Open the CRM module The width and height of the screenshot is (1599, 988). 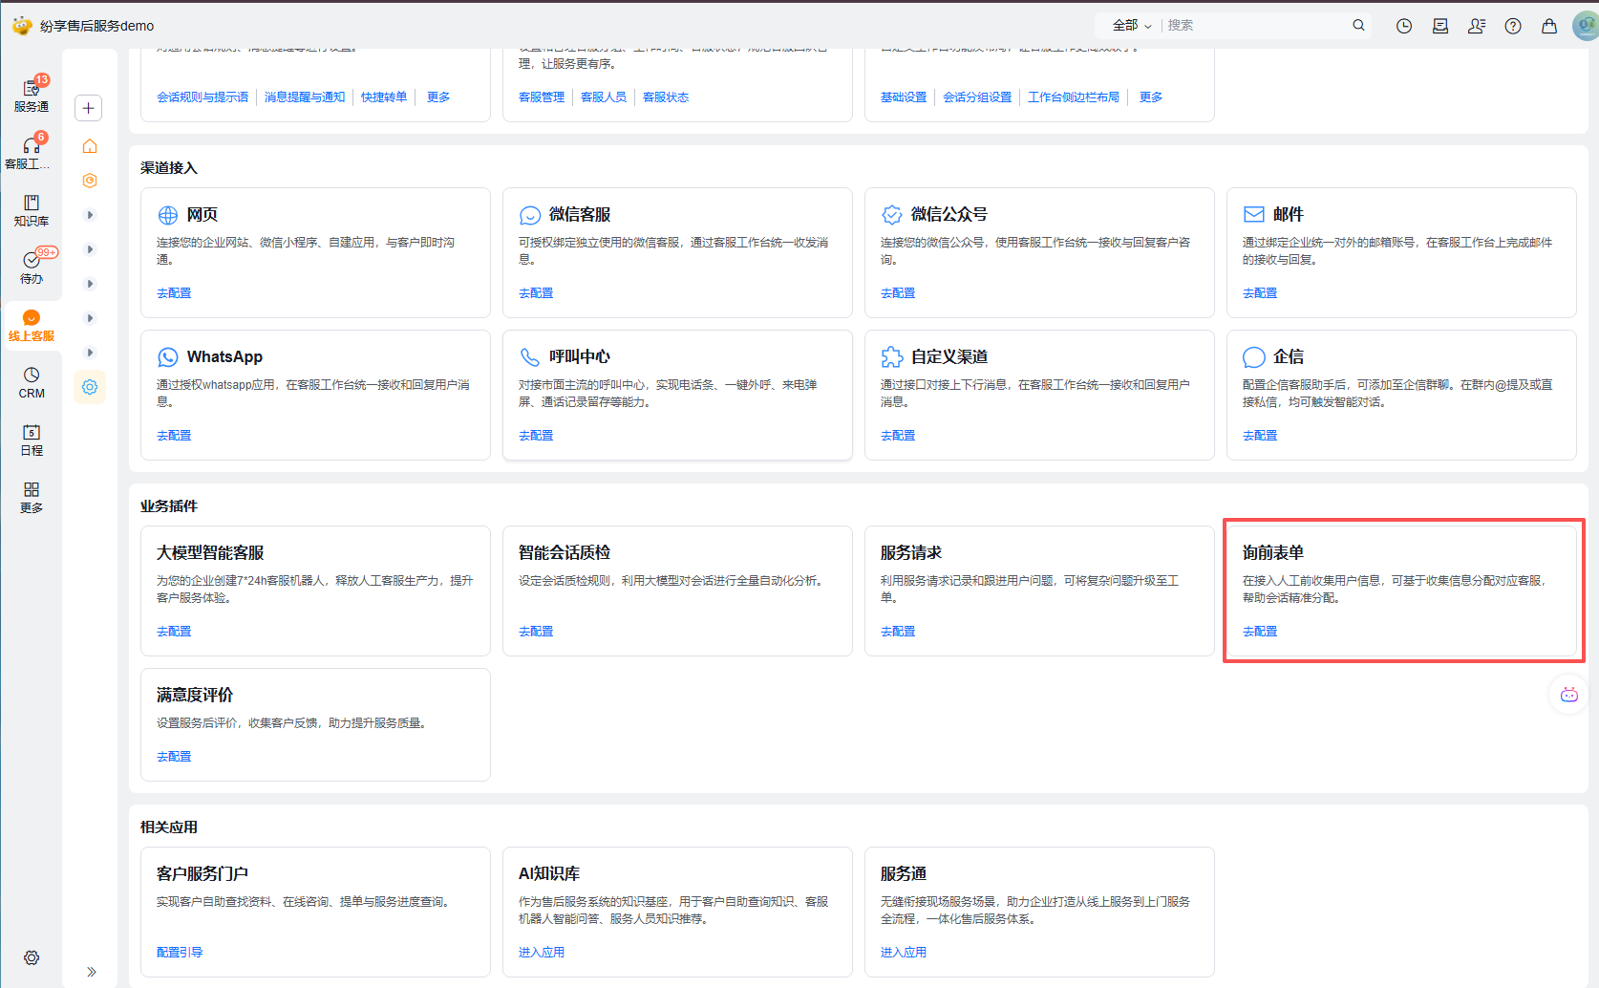(32, 382)
